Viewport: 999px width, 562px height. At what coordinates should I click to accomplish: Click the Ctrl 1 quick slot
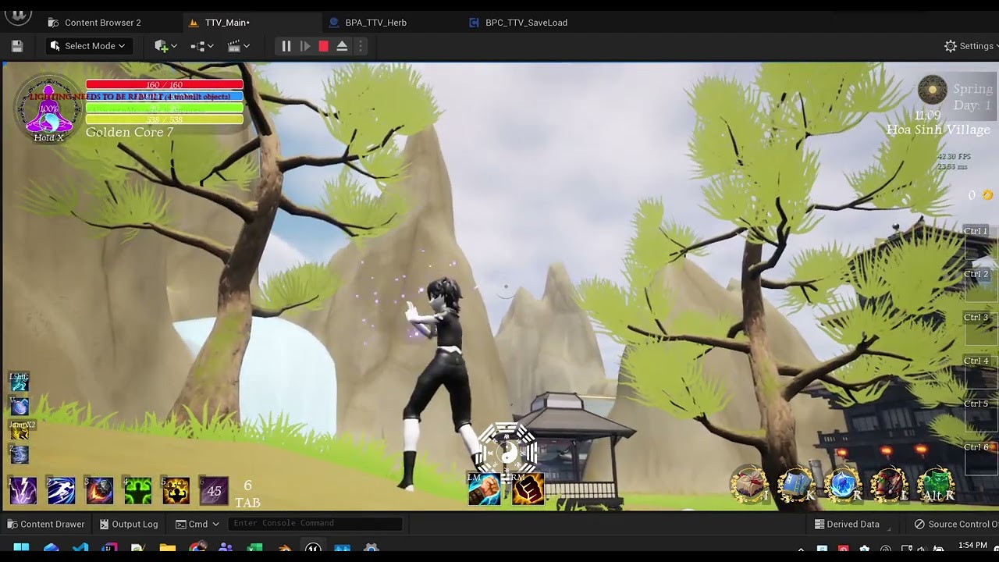(980, 242)
